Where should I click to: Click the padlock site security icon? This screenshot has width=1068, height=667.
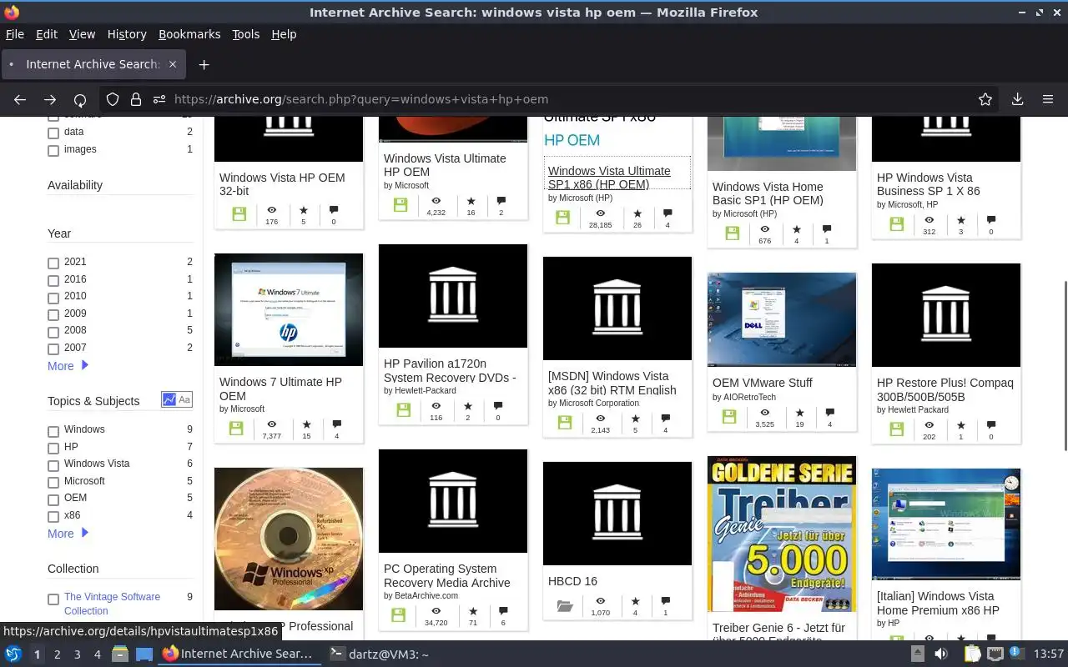(135, 99)
